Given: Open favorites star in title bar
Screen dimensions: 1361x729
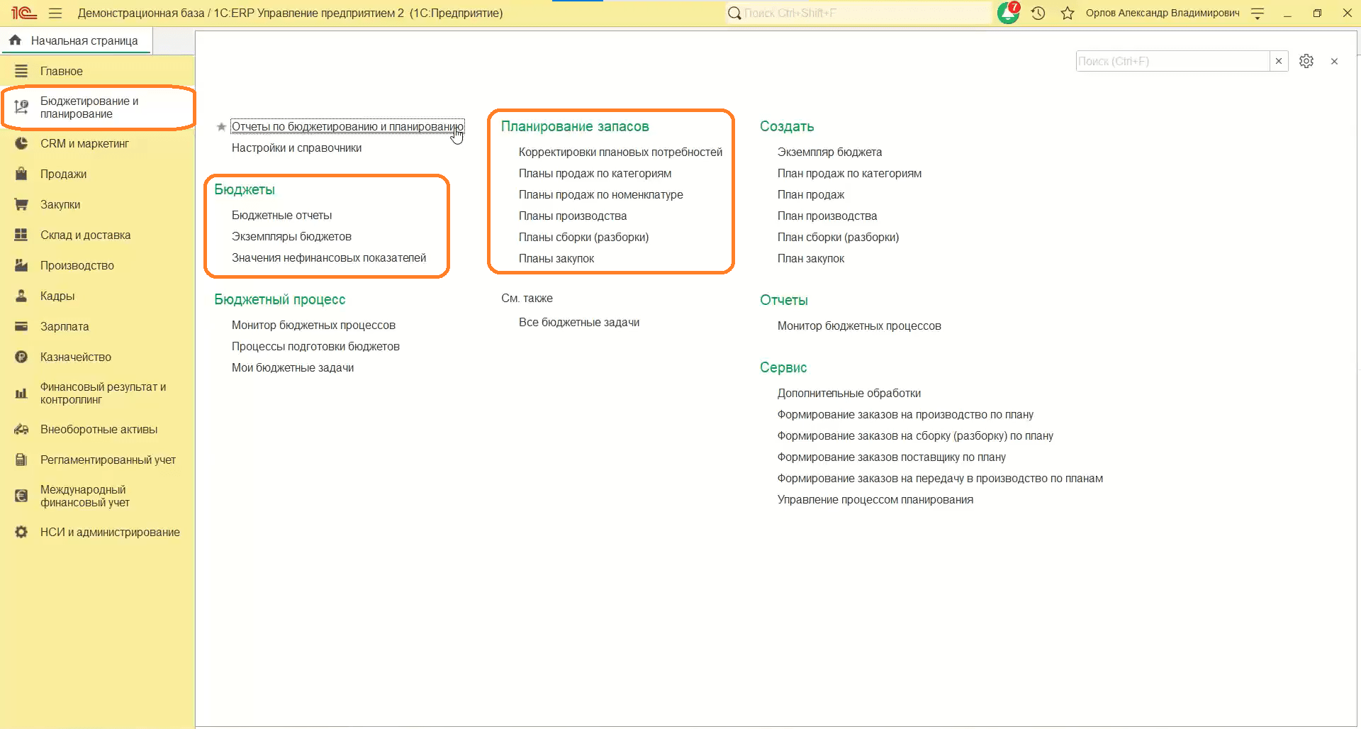Looking at the screenshot, I should click(1068, 13).
